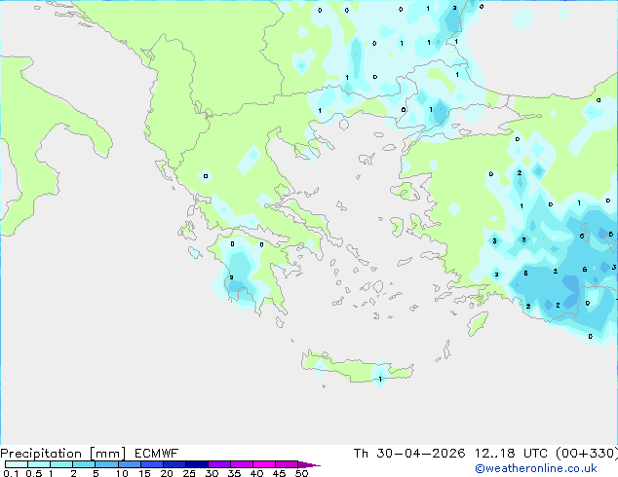Click the 'Precipitation [mm]' title text
618x477 pixels.
point(62,454)
